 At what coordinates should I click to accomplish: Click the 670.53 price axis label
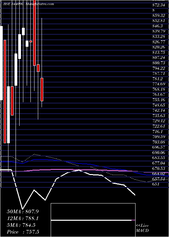(x=158, y=168)
